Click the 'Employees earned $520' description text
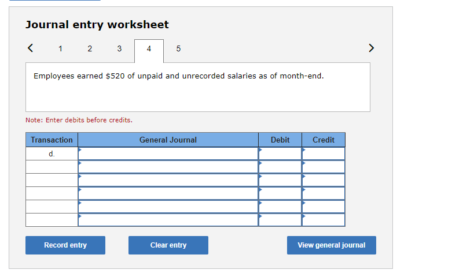Viewport: 463px width, 277px height. click(179, 76)
